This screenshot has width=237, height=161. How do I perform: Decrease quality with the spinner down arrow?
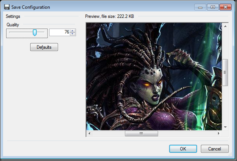[72, 34]
